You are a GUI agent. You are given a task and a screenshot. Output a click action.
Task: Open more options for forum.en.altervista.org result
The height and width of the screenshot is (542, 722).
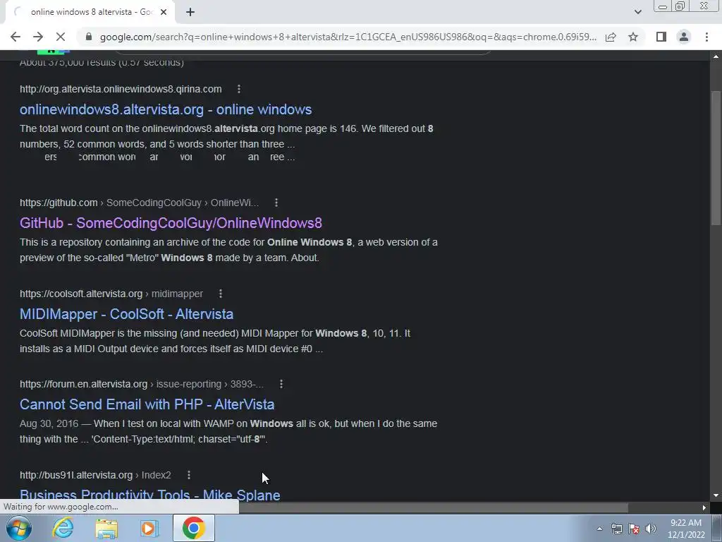point(281,384)
